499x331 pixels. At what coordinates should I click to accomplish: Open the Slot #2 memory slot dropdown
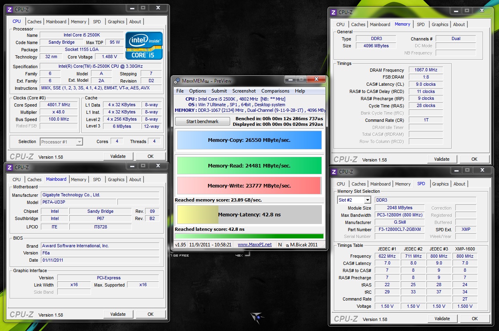click(x=354, y=200)
